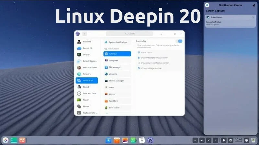Expand the tray with the arrow button
The width and height of the screenshot is (259, 145).
point(215,140)
